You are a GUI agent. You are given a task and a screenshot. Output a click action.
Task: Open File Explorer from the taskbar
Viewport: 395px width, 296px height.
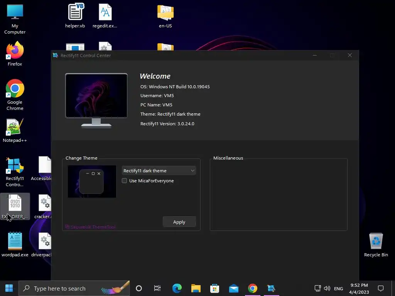click(x=196, y=288)
